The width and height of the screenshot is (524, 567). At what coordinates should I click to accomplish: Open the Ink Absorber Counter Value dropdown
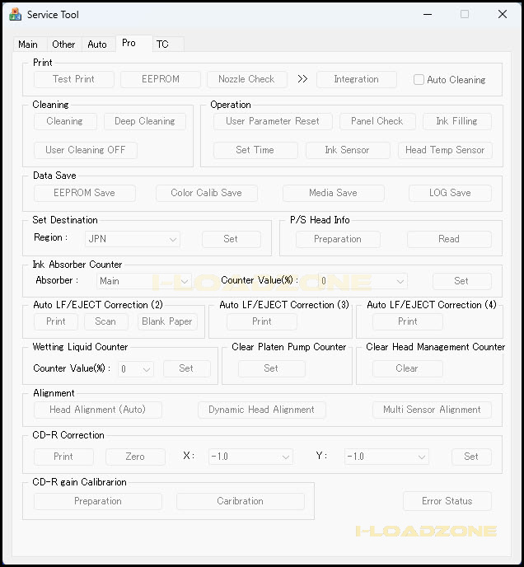[362, 281]
